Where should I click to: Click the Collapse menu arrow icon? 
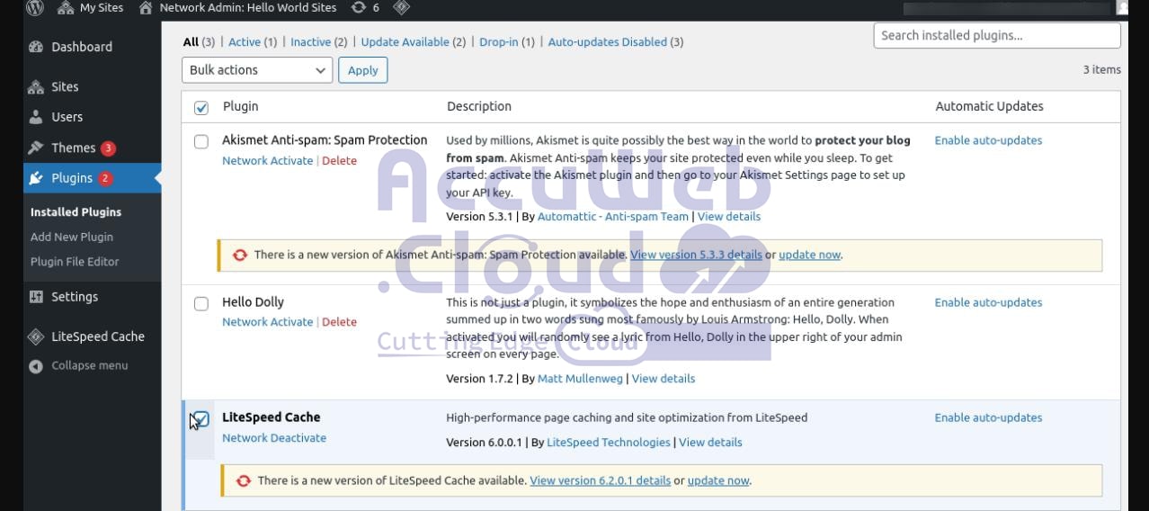coord(36,366)
